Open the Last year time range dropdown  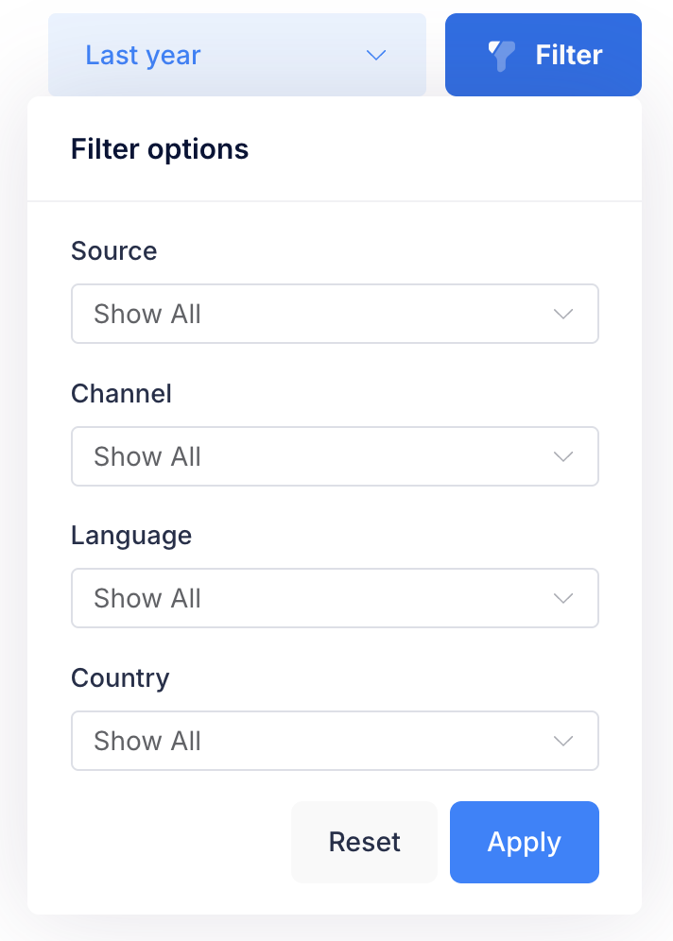tap(236, 55)
